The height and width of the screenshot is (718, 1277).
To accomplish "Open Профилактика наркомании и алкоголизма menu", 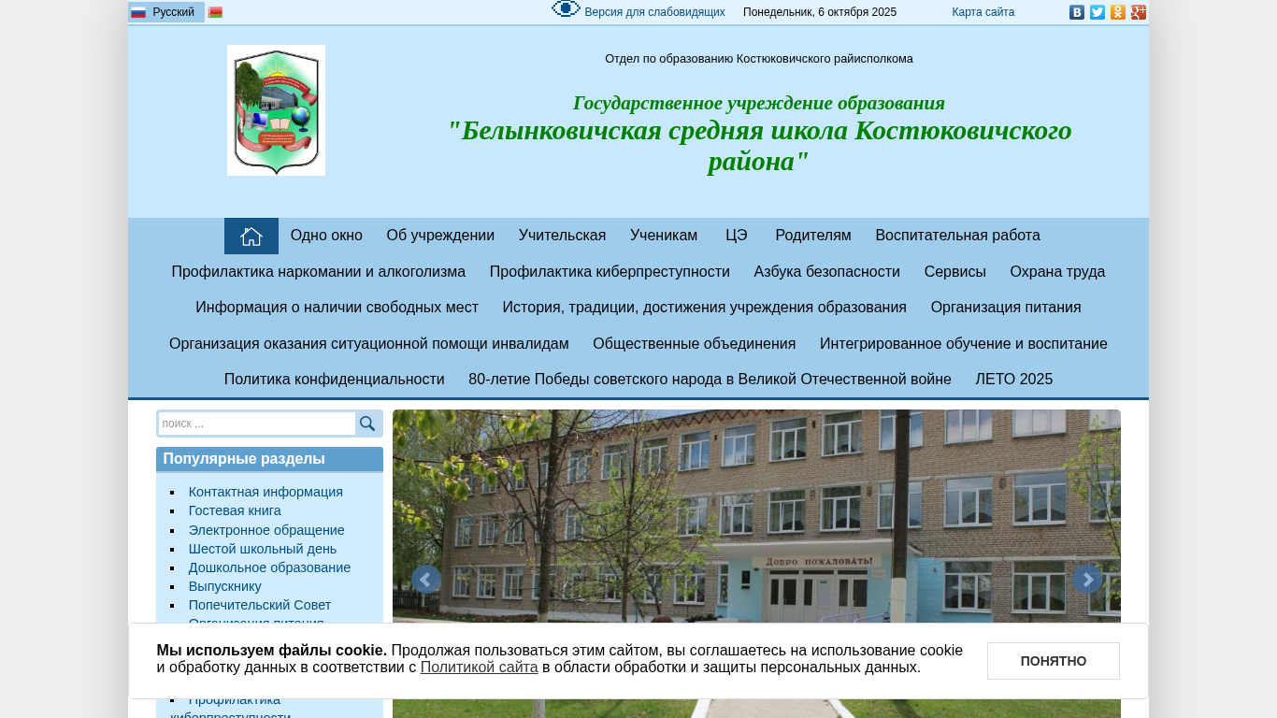I will (x=319, y=272).
